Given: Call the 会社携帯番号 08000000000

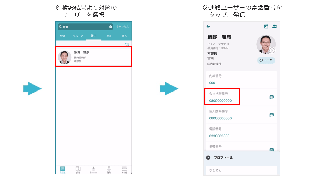Looking at the screenshot, I should click(220, 101).
